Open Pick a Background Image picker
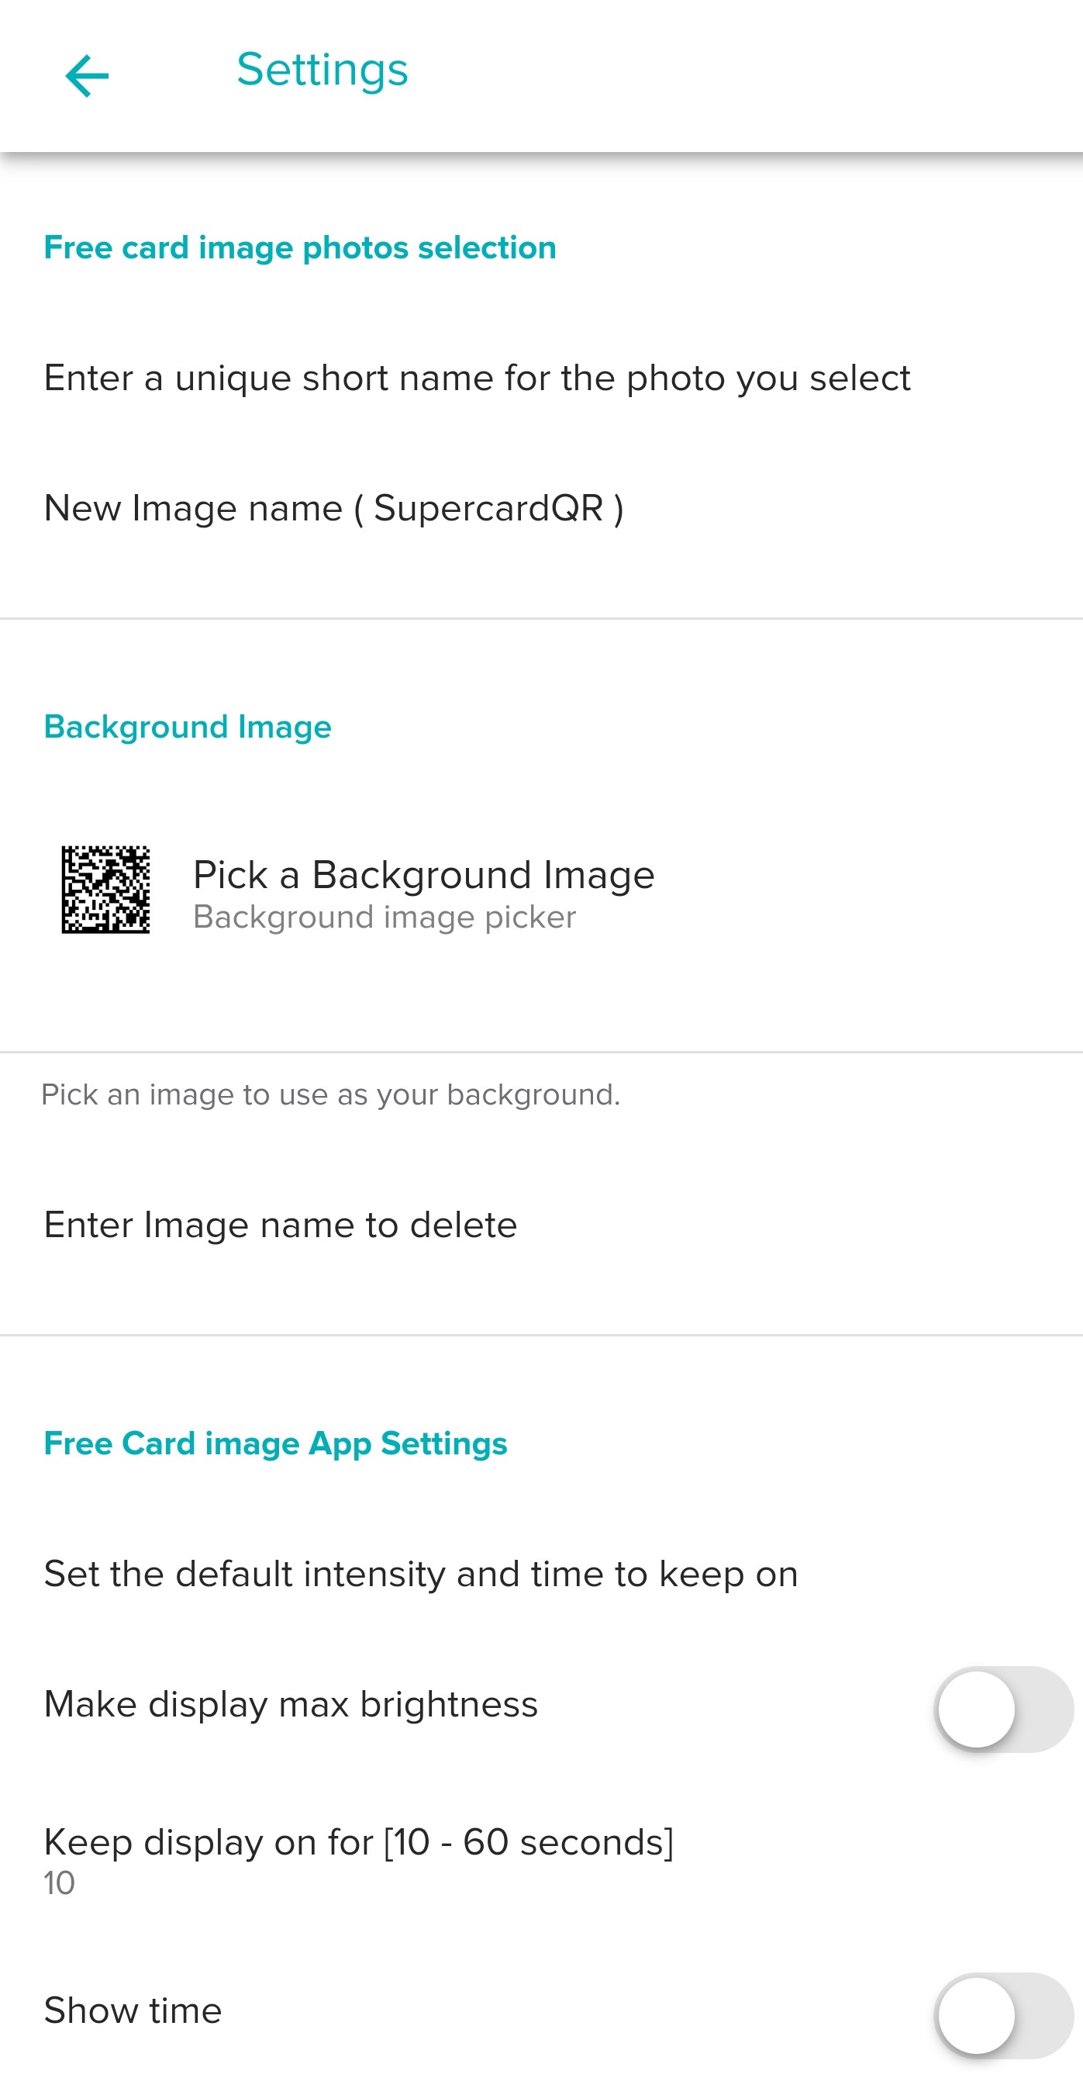The width and height of the screenshot is (1083, 2095). pyautogui.click(x=541, y=891)
